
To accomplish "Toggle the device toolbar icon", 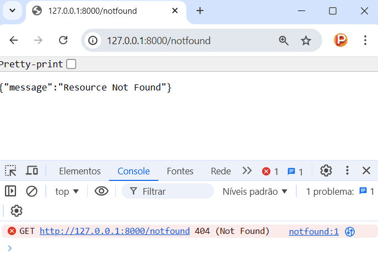I will click(32, 171).
